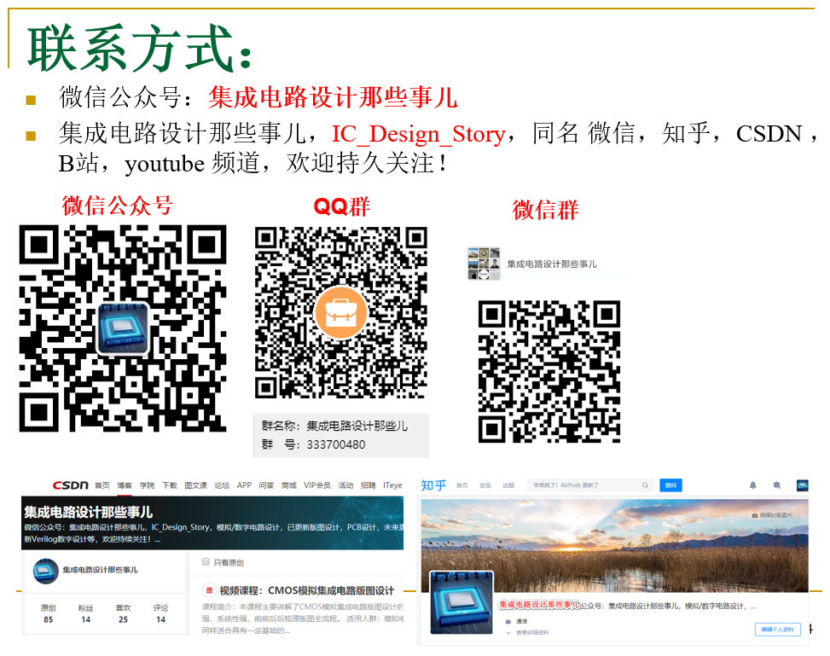The height and width of the screenshot is (656, 830).
Task: Click the Zhihu notification bell icon
Action: click(752, 485)
